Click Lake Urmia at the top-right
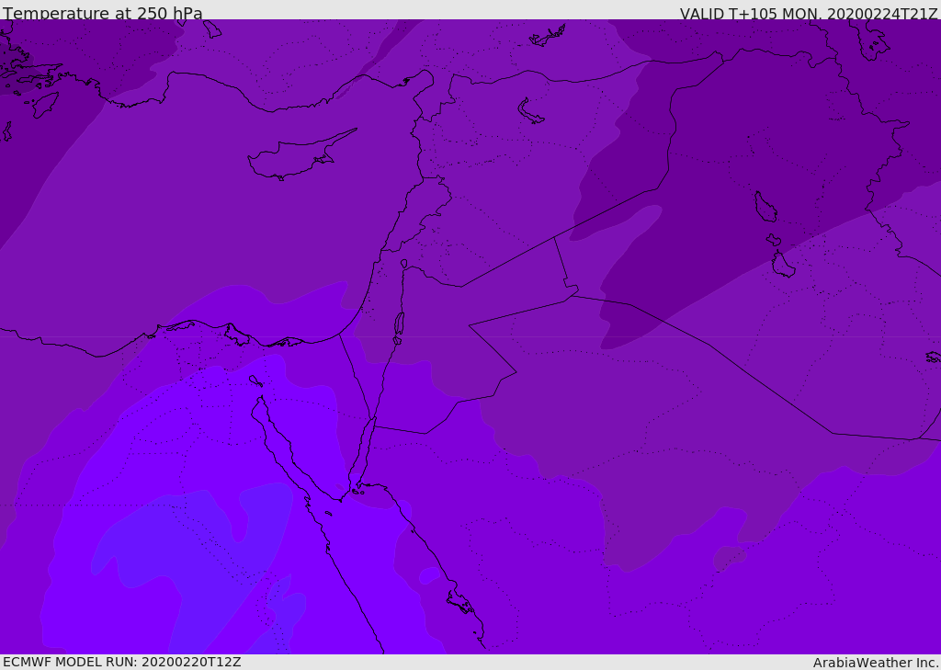The height and width of the screenshot is (670, 941). (871, 37)
